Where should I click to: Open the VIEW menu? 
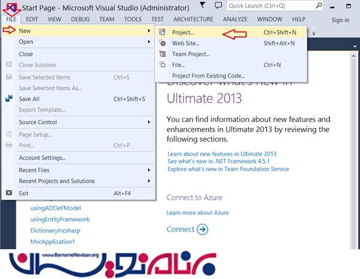pos(54,19)
